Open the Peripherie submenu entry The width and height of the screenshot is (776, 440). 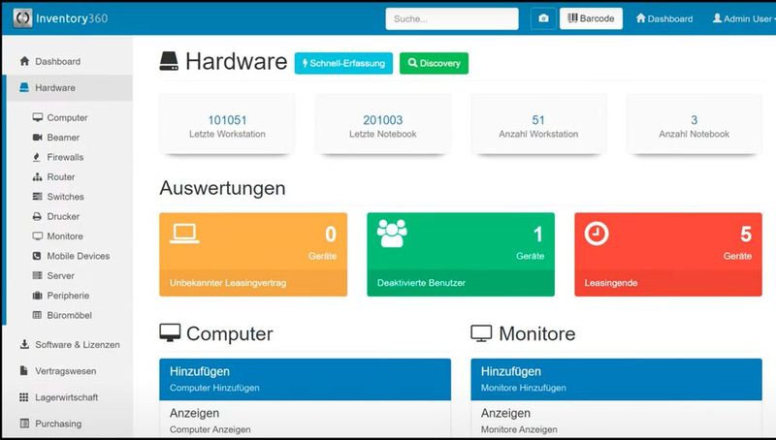point(68,296)
